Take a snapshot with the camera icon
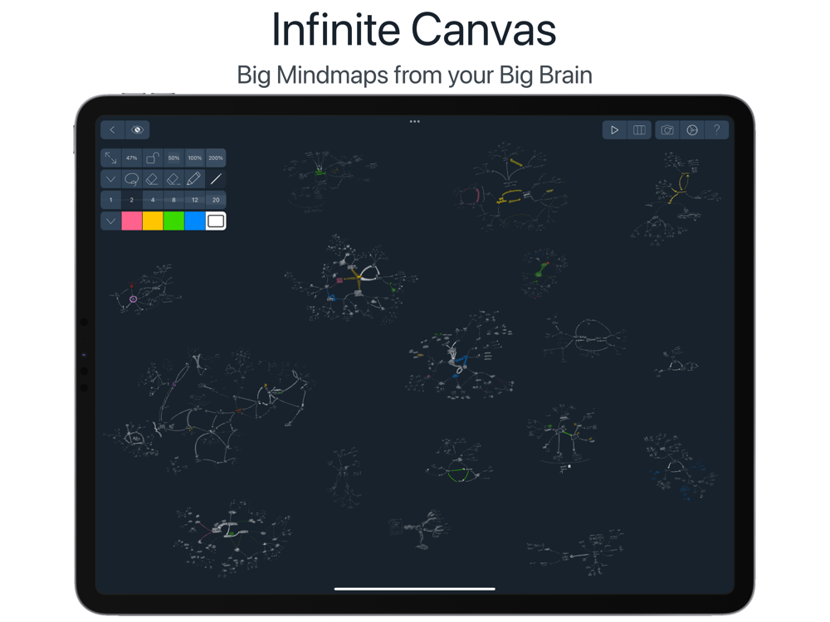 667,129
